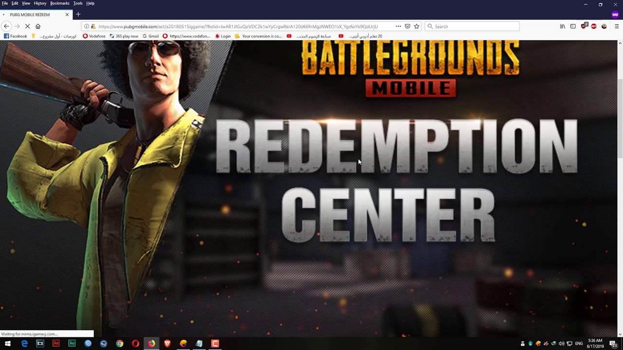This screenshot has height=350, width=623.
Task: Switch to Firefox in taskbar
Action: coord(151,344)
